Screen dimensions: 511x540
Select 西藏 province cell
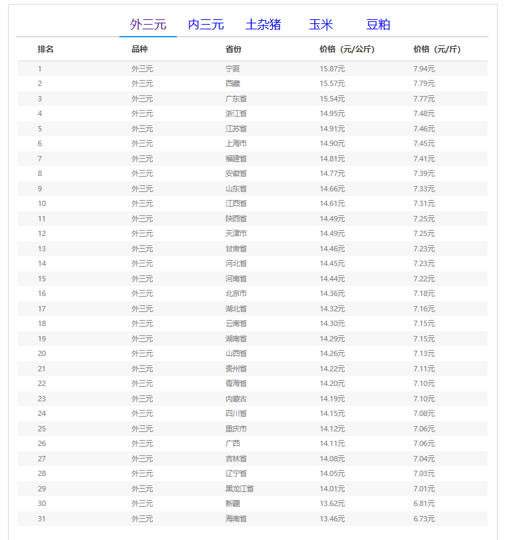233,83
